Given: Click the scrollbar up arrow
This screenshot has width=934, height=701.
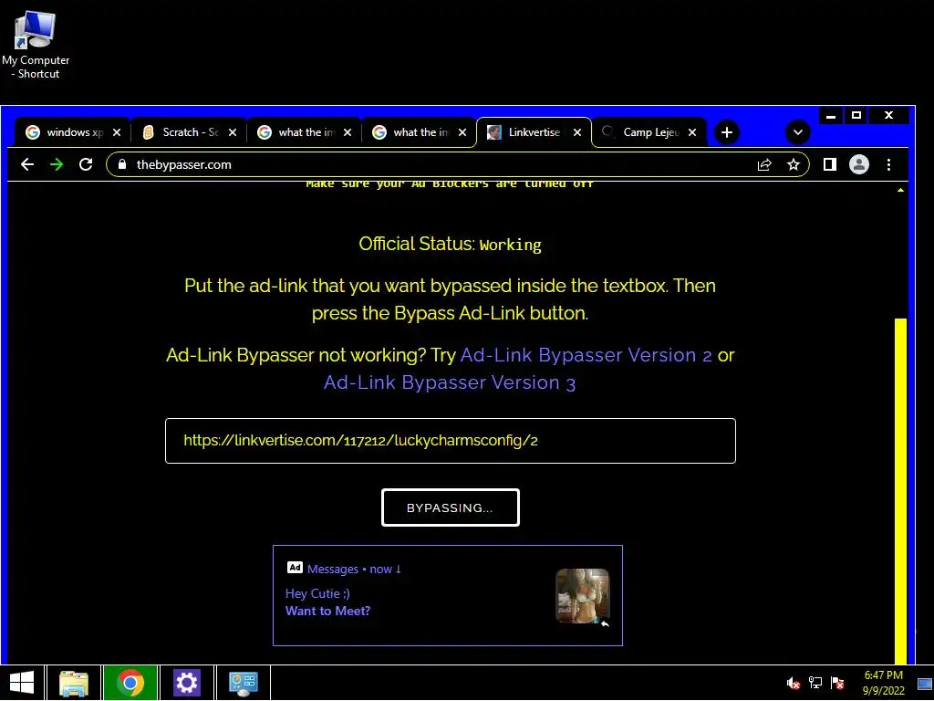Looking at the screenshot, I should point(900,190).
